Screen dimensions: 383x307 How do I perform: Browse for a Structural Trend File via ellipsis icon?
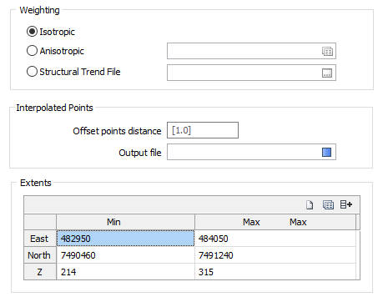click(327, 73)
